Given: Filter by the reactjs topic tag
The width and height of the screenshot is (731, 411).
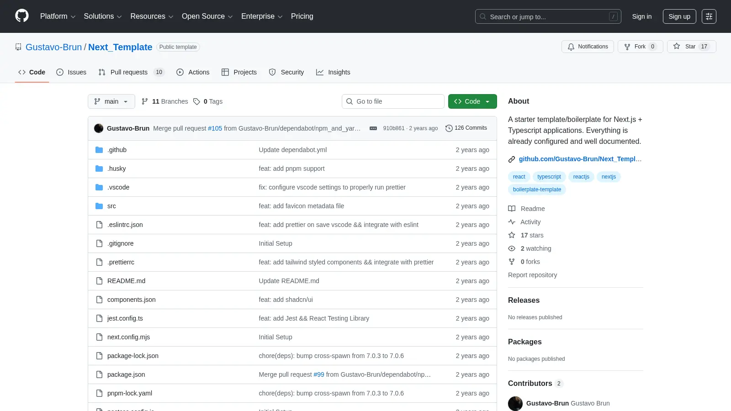Looking at the screenshot, I should pos(581,177).
